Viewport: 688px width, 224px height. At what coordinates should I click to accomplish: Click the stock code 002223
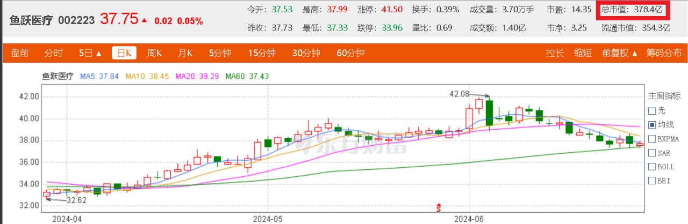point(76,20)
